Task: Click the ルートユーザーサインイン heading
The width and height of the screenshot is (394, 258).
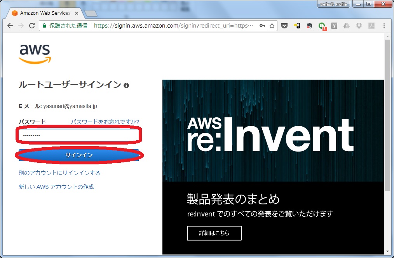Action: 70,85
